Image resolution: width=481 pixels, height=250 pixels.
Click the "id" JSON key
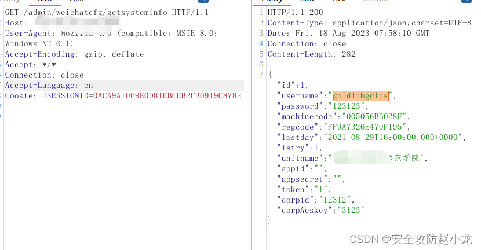click(286, 86)
